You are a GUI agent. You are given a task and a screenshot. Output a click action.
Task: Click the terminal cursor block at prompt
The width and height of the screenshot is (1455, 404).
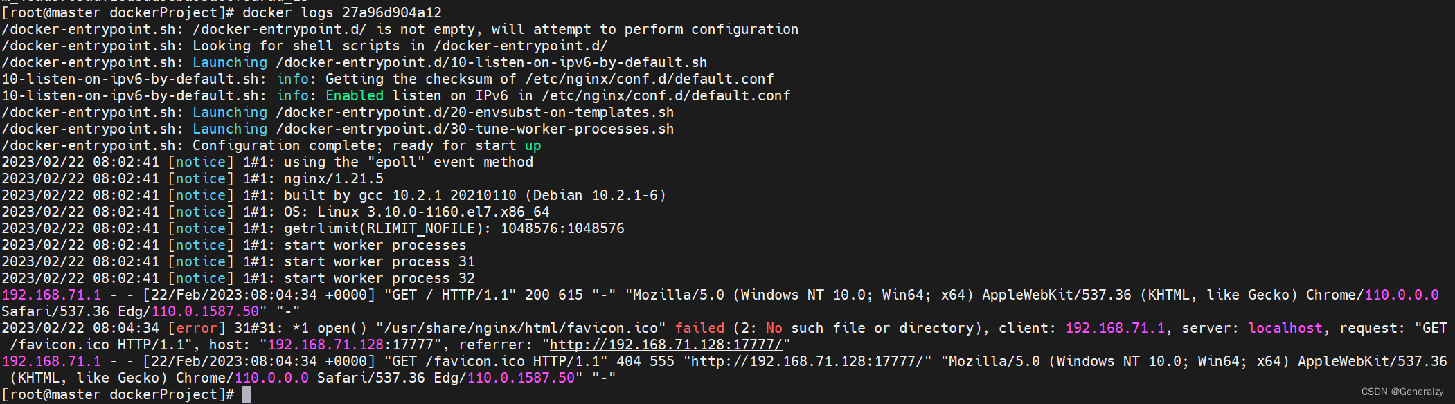(x=247, y=394)
